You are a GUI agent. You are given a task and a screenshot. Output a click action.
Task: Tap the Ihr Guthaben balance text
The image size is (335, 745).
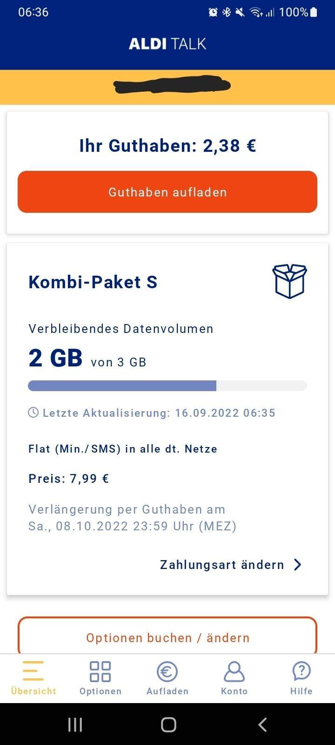point(167,146)
